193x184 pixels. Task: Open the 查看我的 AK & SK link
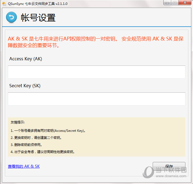pos(24,166)
